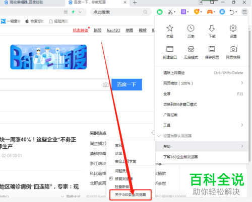This screenshot has width=252, height=202.
Task: Open the 历史 history clock icon
Action: [191, 28]
